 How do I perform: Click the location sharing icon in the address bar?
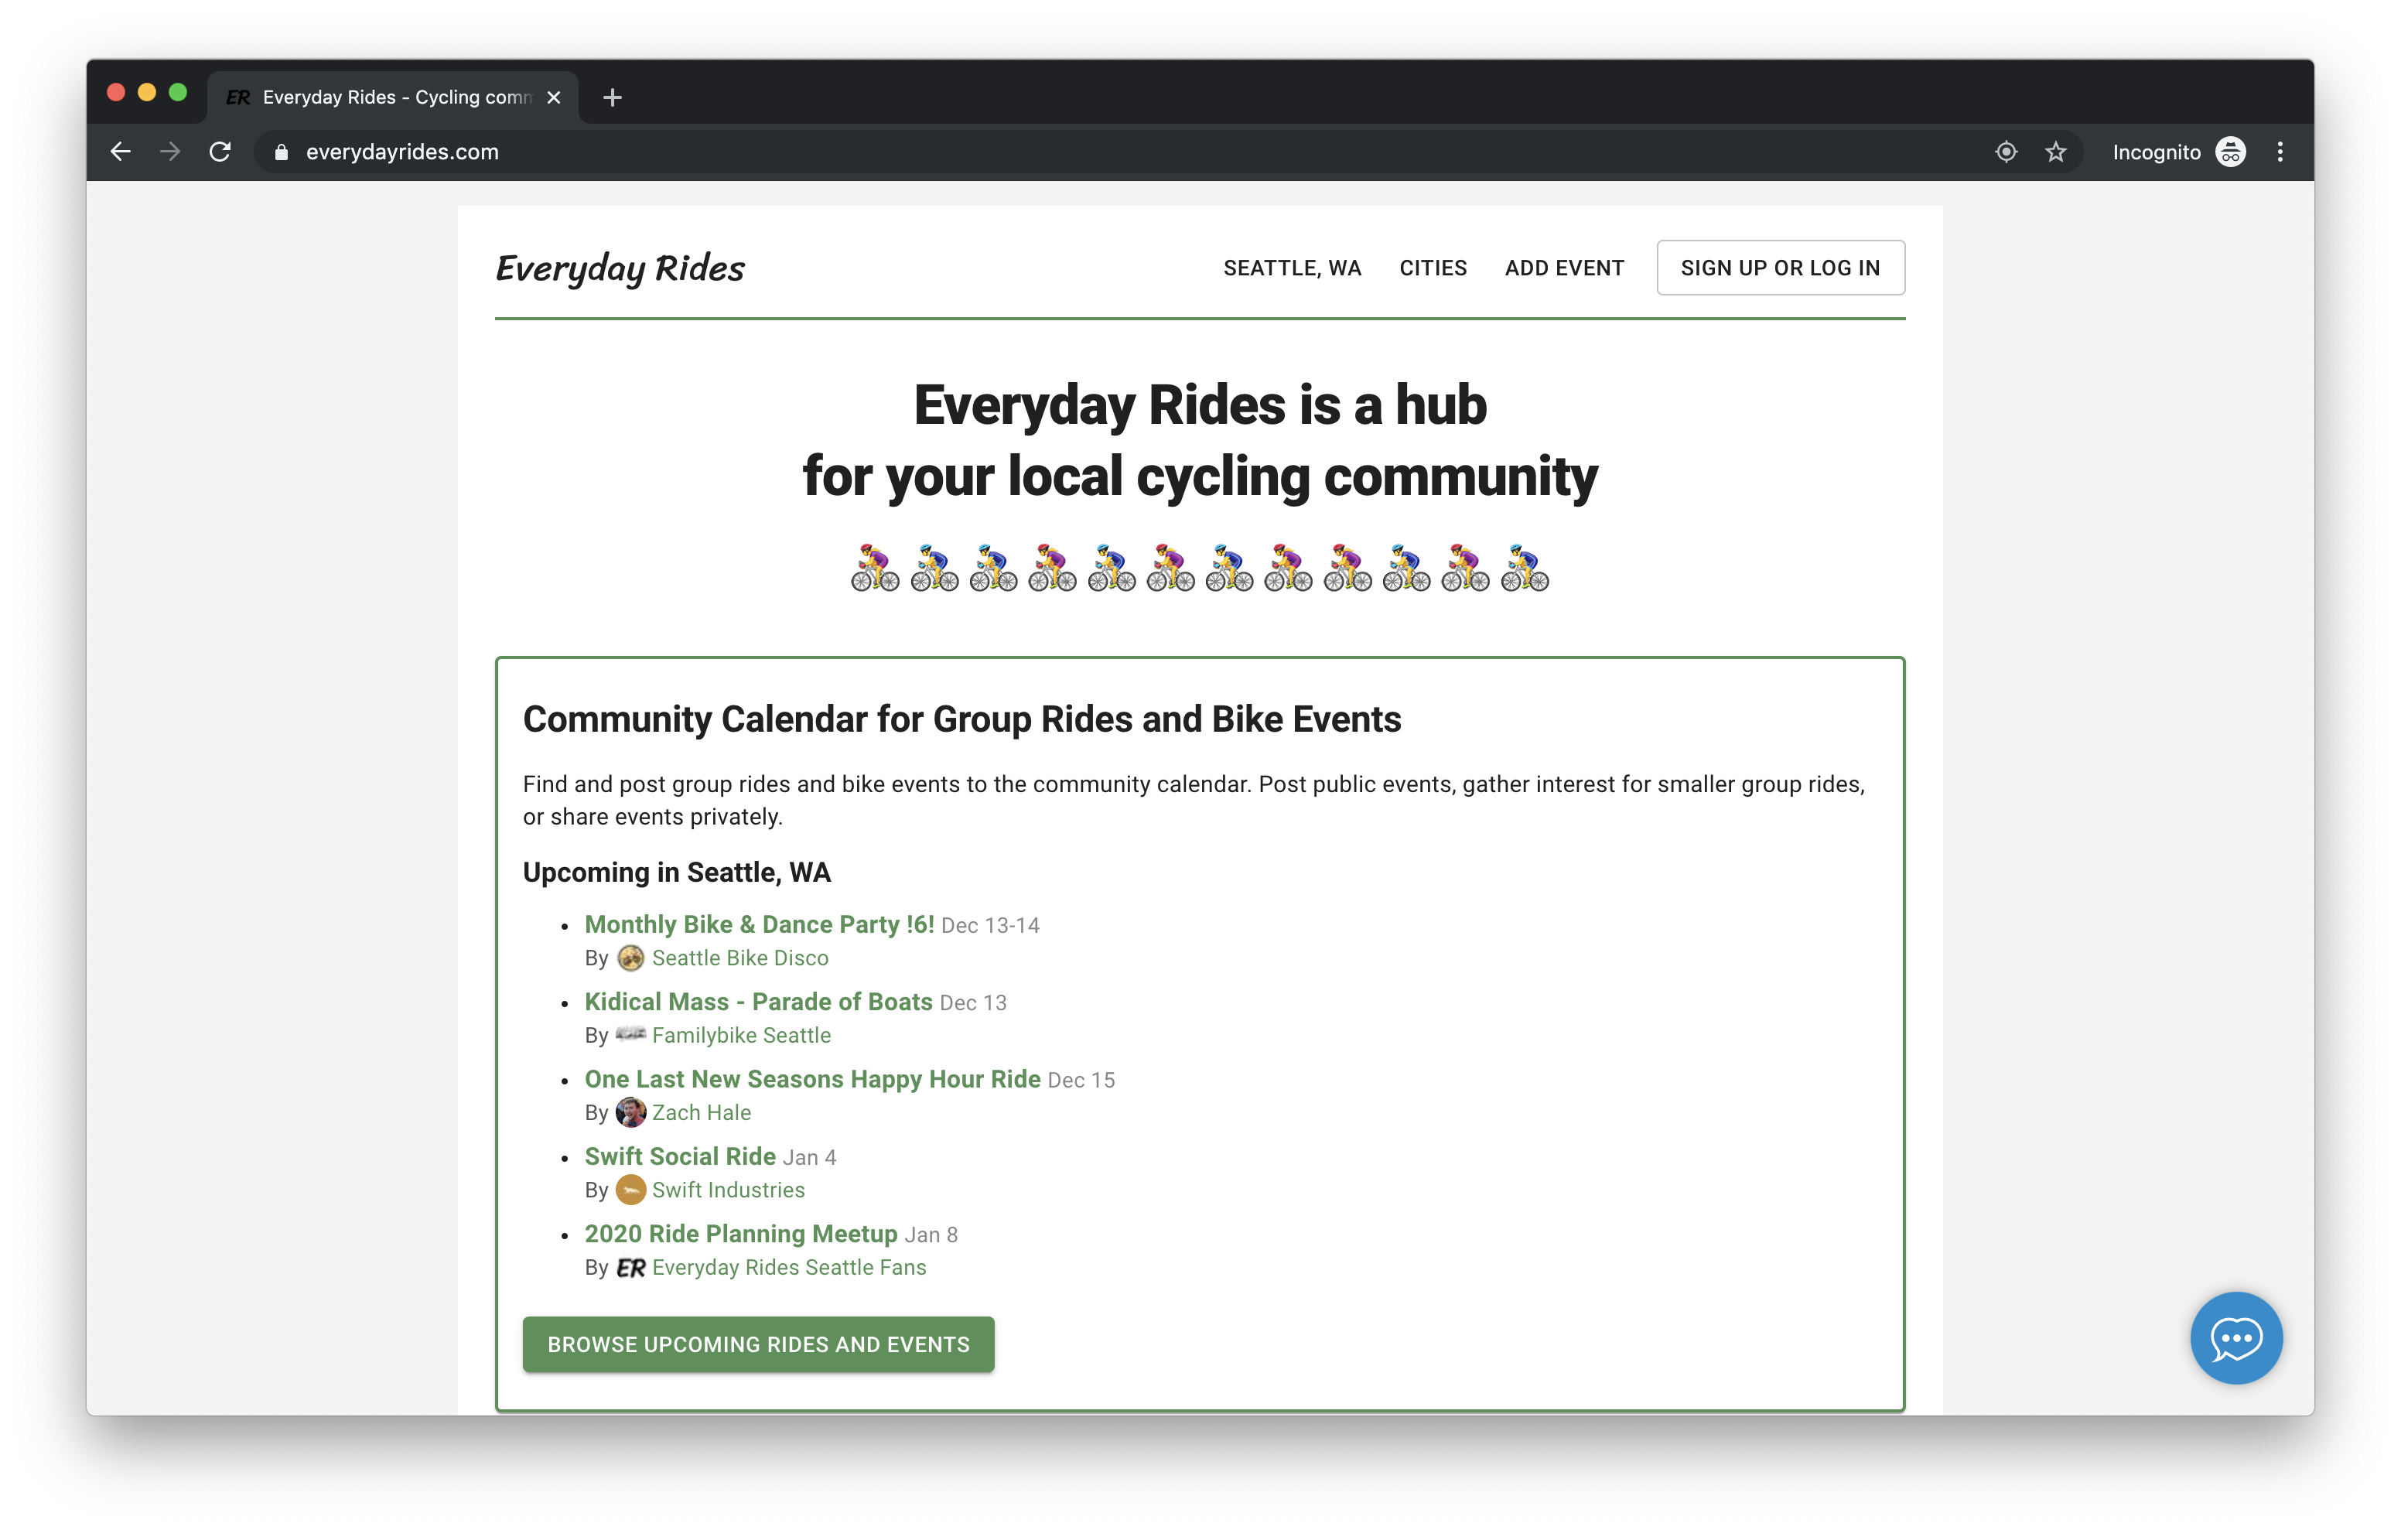[x=2007, y=152]
